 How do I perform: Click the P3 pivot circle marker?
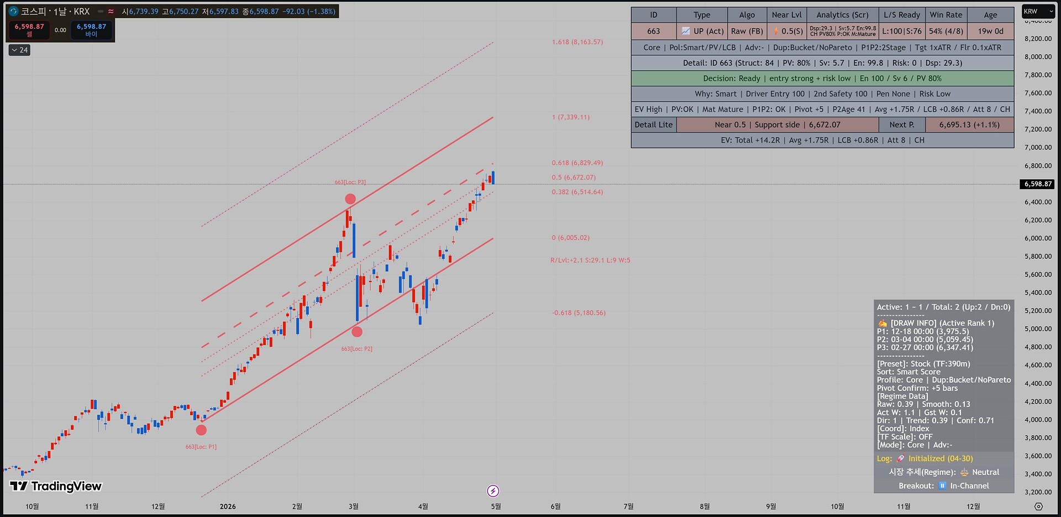click(x=350, y=199)
